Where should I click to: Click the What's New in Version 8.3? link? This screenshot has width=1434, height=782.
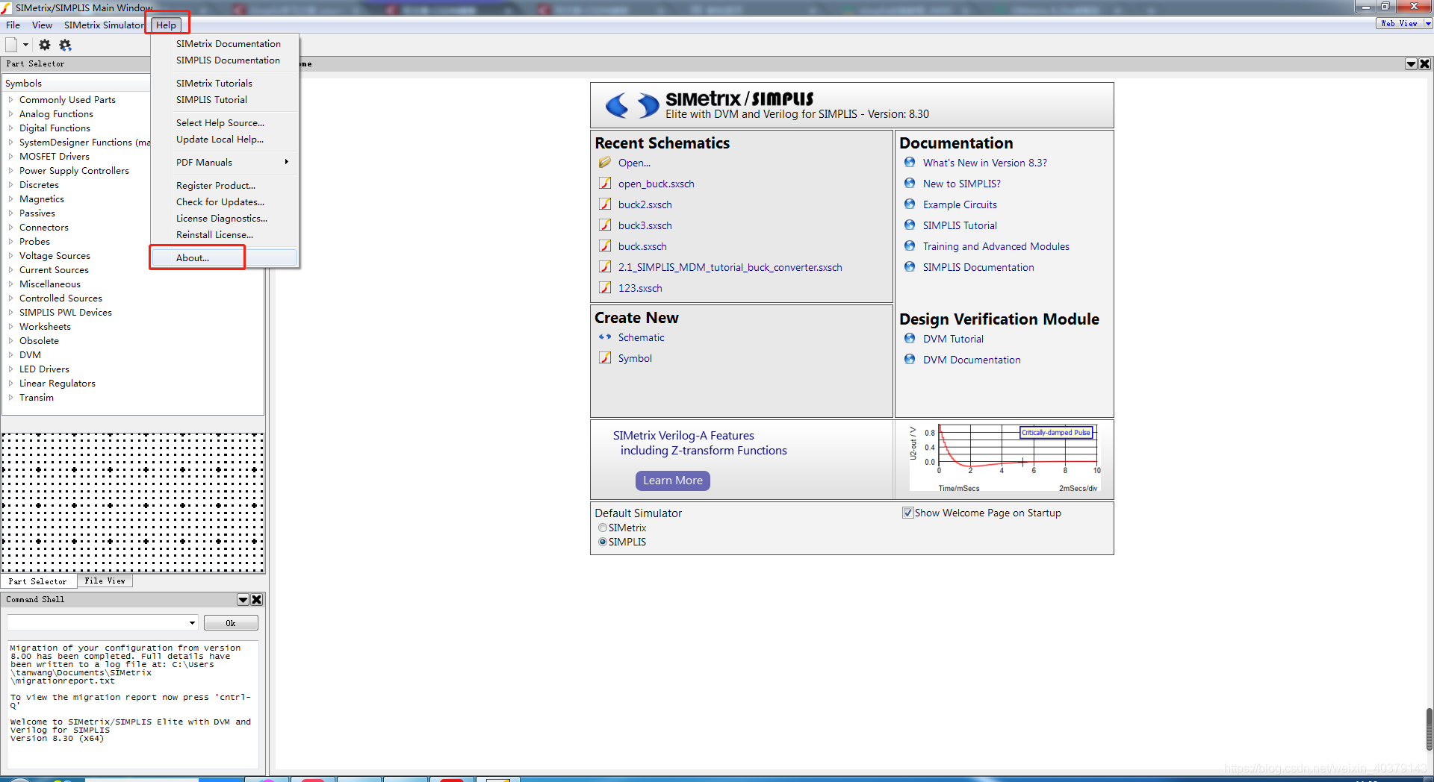point(984,163)
